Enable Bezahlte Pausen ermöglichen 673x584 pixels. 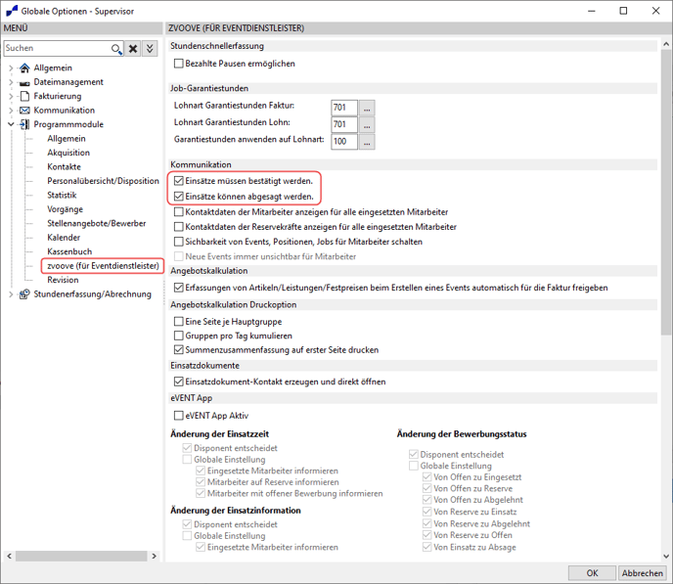click(179, 64)
